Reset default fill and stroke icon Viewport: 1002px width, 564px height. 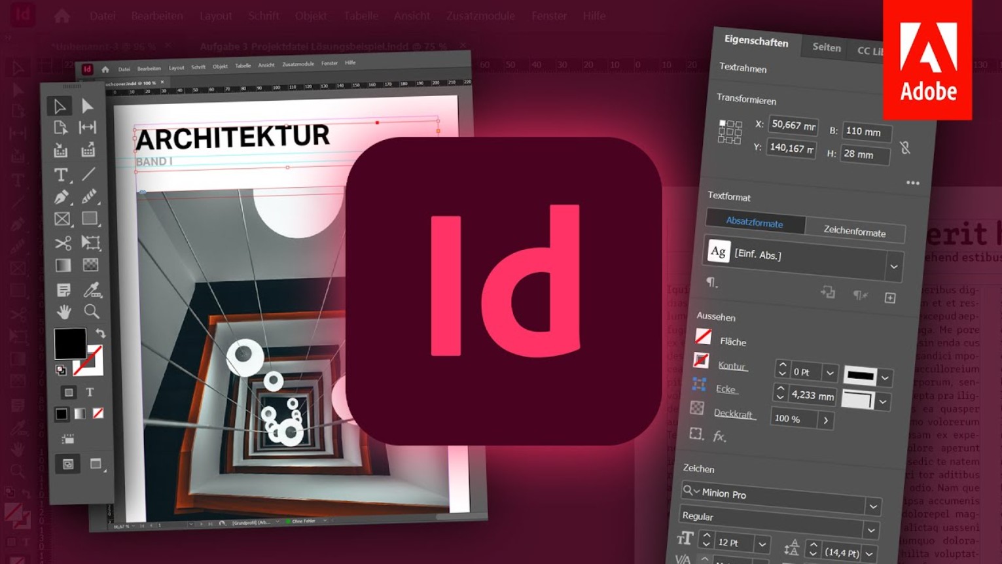(61, 370)
